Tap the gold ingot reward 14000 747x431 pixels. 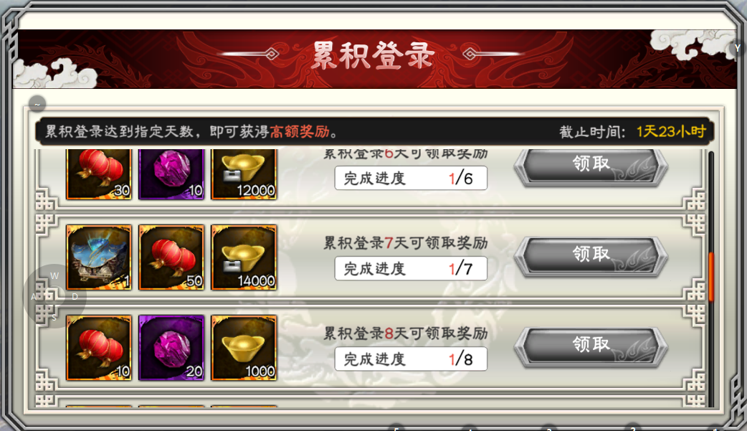coord(244,257)
